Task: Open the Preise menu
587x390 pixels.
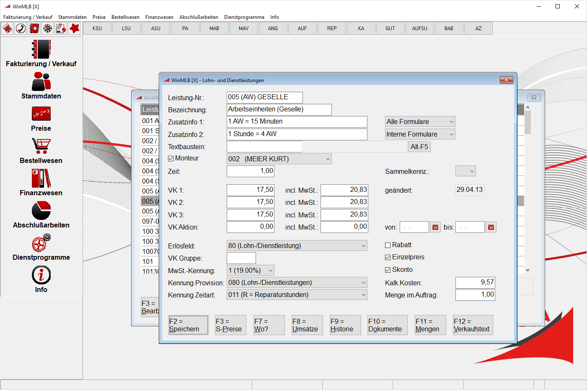Action: pyautogui.click(x=99, y=17)
